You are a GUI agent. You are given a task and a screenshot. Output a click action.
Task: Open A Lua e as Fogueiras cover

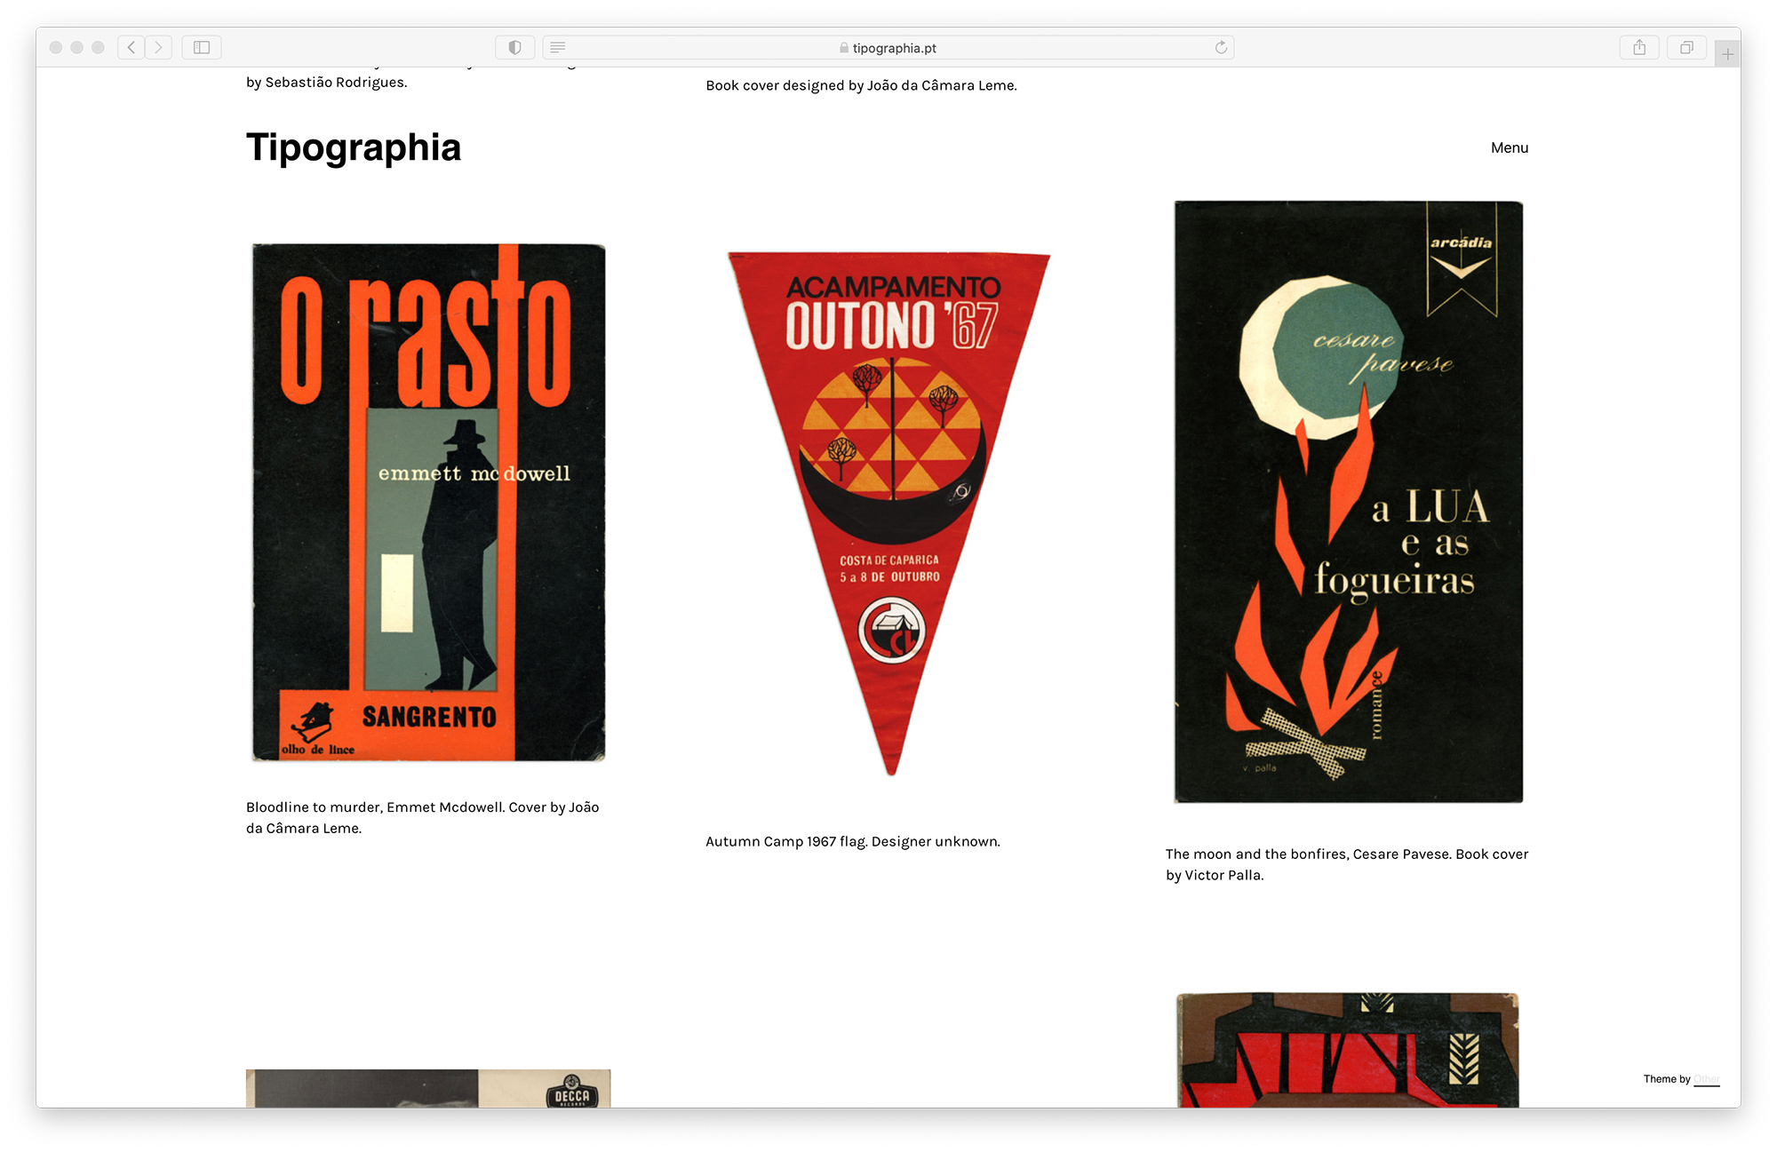pos(1349,502)
